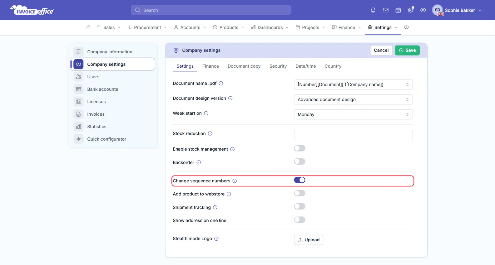Switch to the Document copy tab

[x=244, y=66]
